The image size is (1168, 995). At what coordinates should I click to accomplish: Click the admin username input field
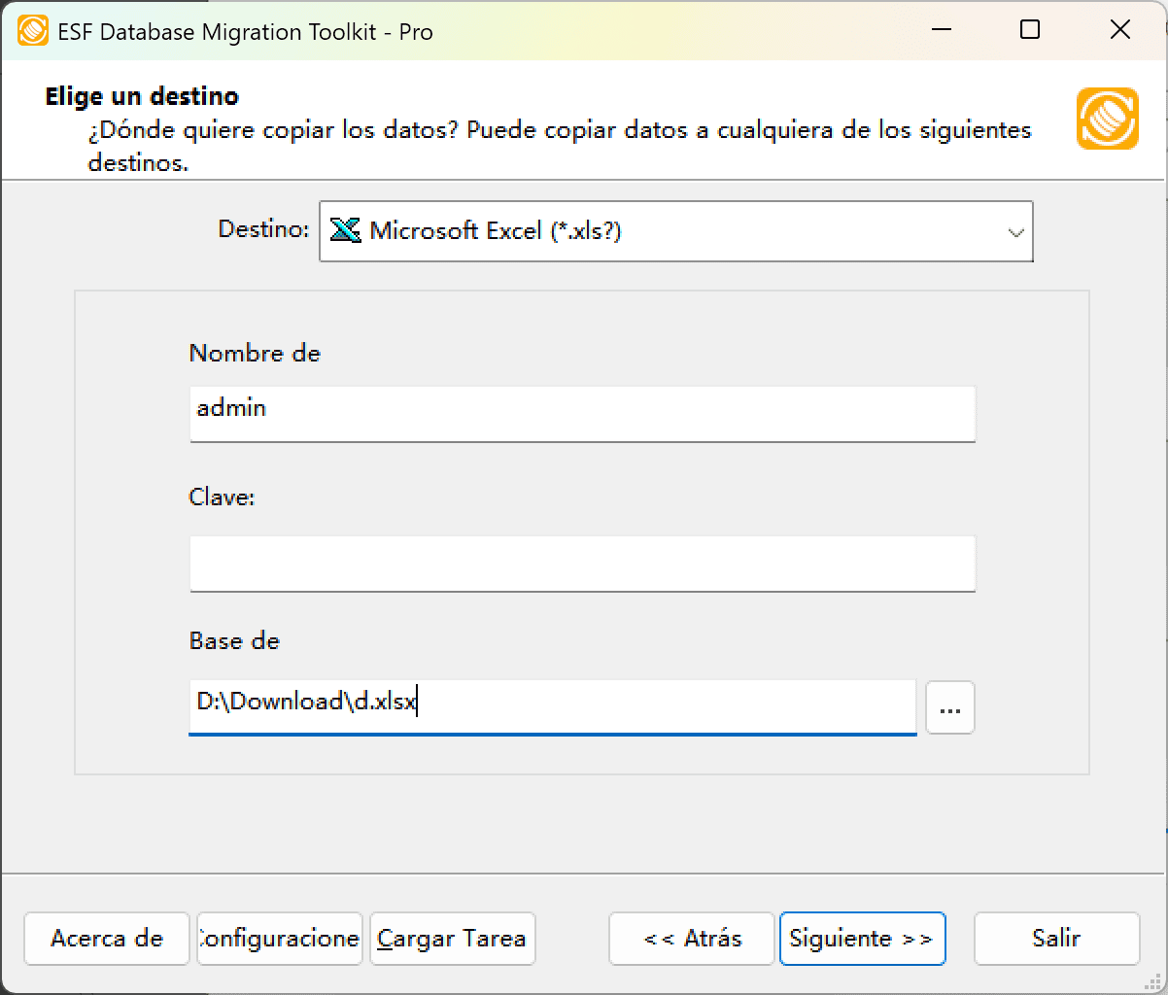point(581,414)
